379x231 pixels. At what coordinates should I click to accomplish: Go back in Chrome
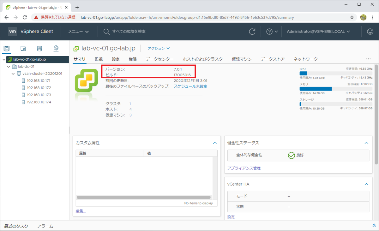pos(7,17)
